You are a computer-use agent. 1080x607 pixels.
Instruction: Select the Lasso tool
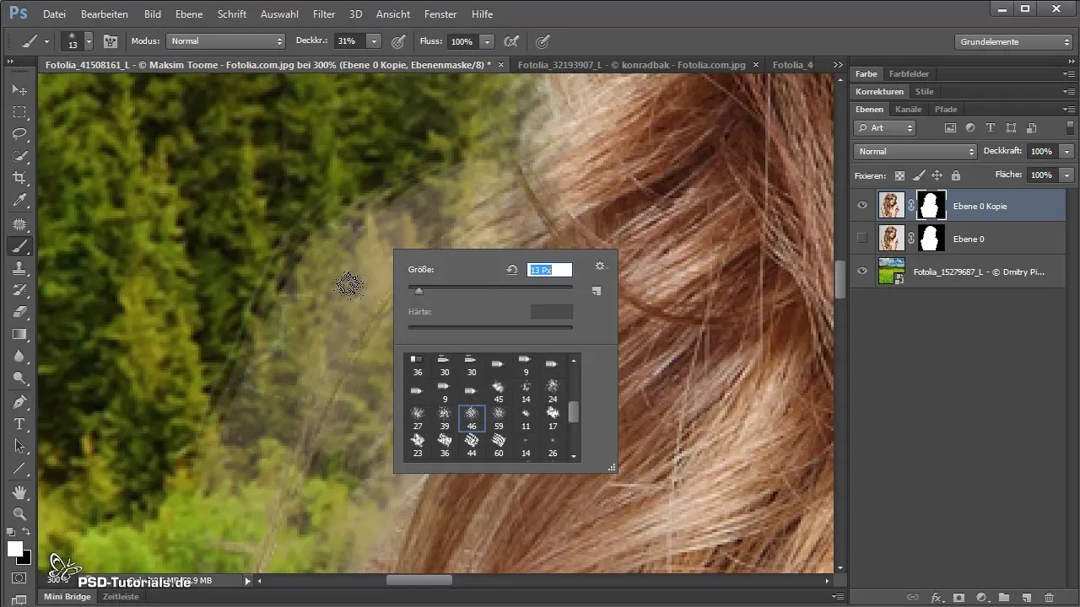19,133
